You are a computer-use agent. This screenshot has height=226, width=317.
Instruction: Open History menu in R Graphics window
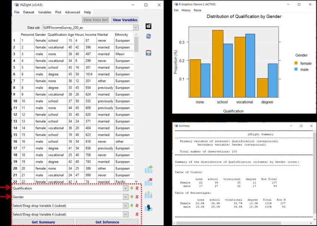(186, 10)
